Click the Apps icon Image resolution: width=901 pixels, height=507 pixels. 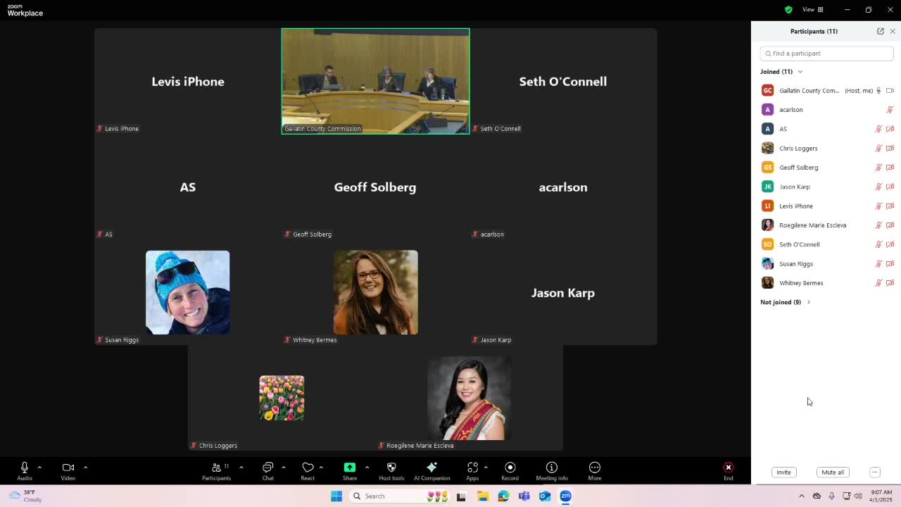tap(472, 468)
